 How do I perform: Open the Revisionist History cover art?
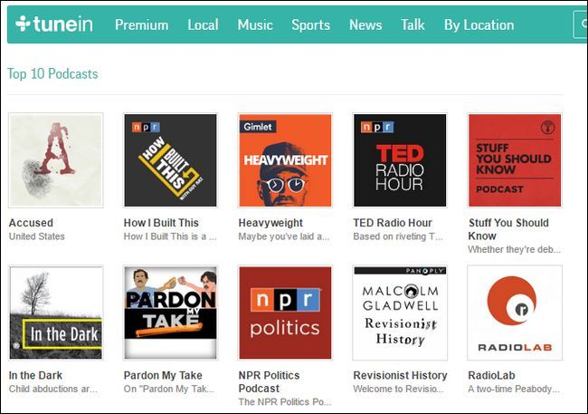click(x=400, y=313)
